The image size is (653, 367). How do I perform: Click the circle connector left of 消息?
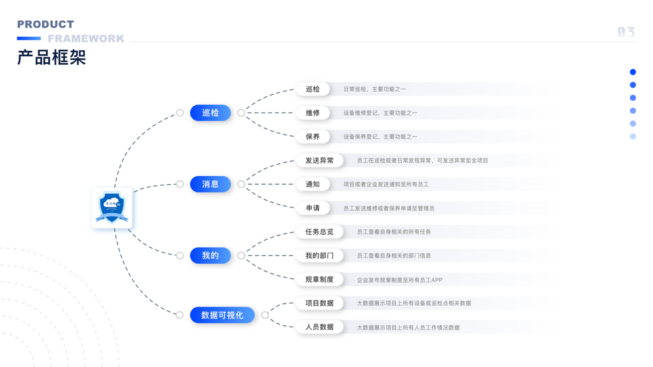179,184
